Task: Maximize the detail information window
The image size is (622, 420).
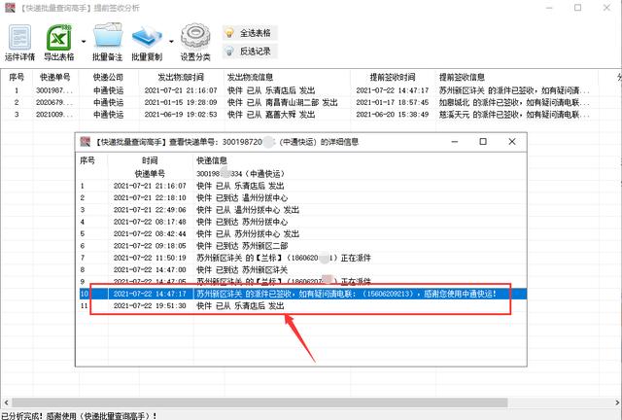Action: click(x=483, y=142)
